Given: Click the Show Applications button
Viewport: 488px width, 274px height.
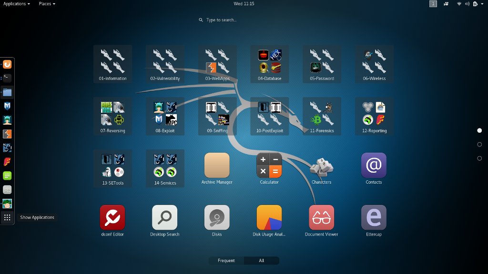Looking at the screenshot, I should (x=7, y=217).
